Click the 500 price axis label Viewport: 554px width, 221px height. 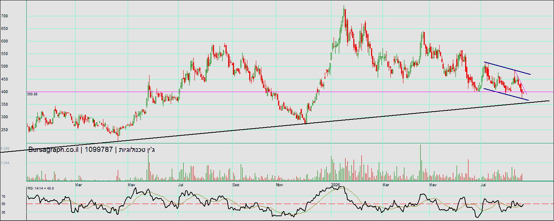[4, 67]
